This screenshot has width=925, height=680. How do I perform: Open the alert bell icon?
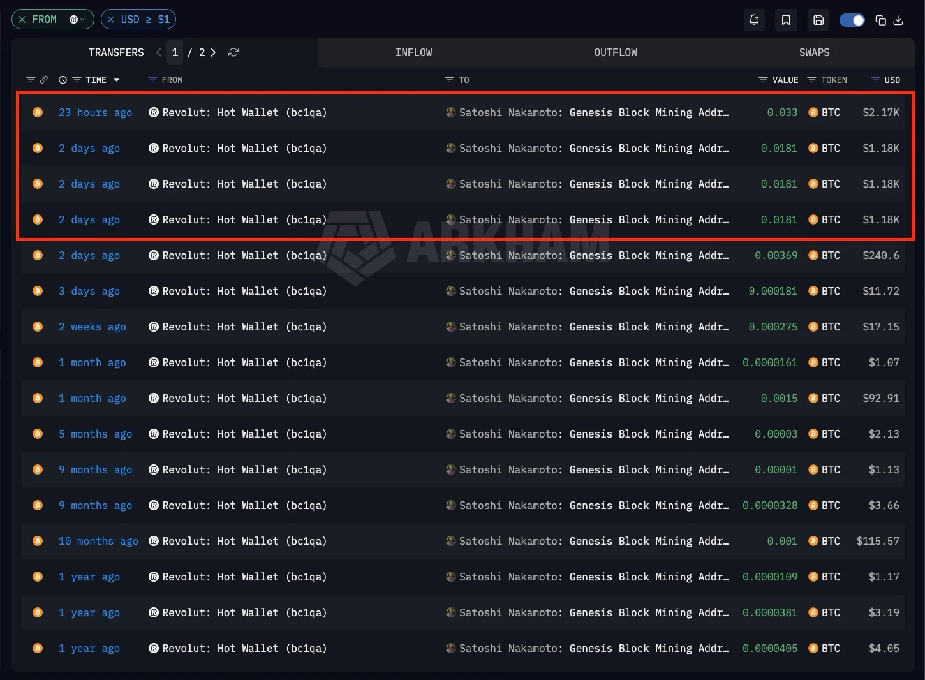click(x=754, y=20)
